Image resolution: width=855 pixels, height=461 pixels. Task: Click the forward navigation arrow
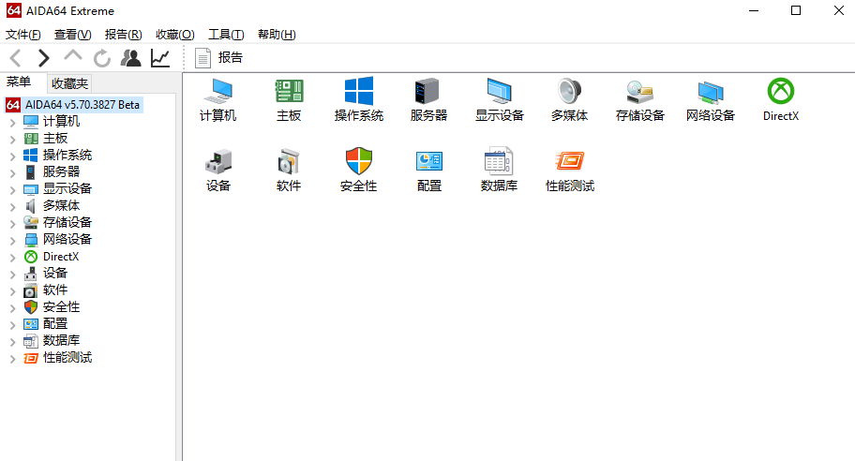tap(43, 58)
